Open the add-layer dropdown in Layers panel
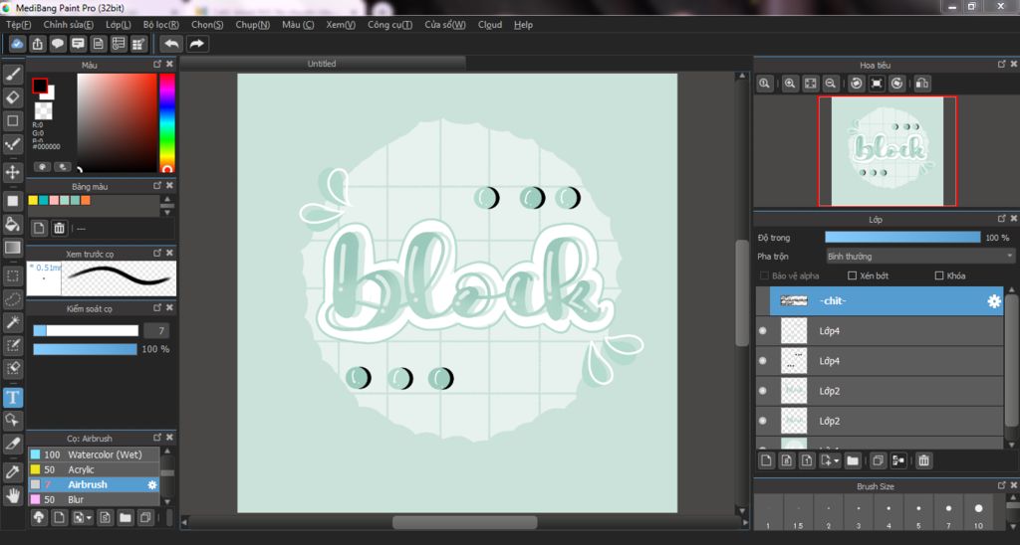The height and width of the screenshot is (545, 1020). click(x=830, y=460)
